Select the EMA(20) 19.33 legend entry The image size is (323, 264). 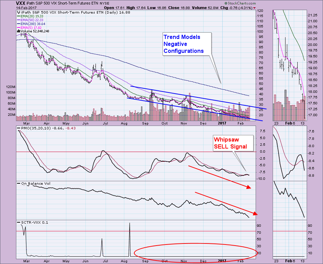(x=30, y=16)
